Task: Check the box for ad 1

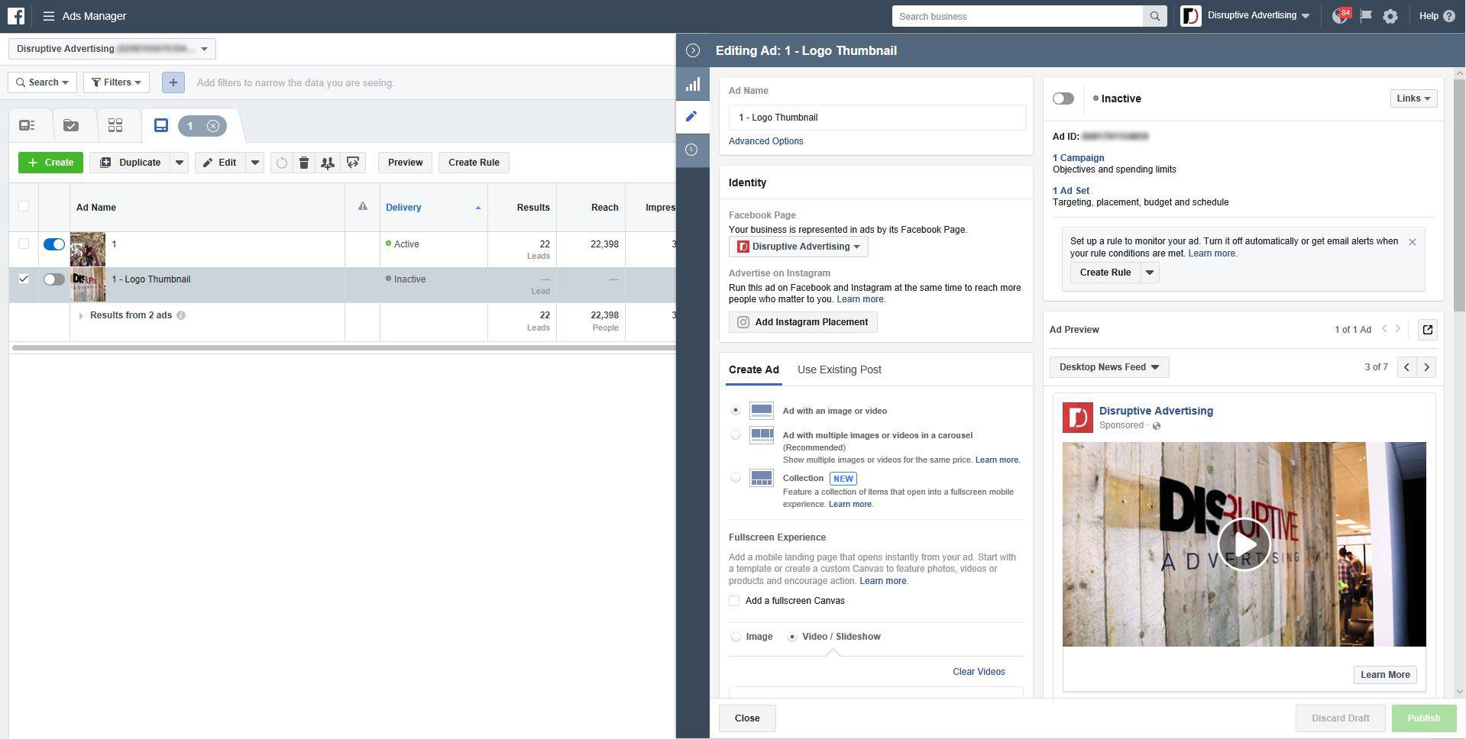Action: 24,244
